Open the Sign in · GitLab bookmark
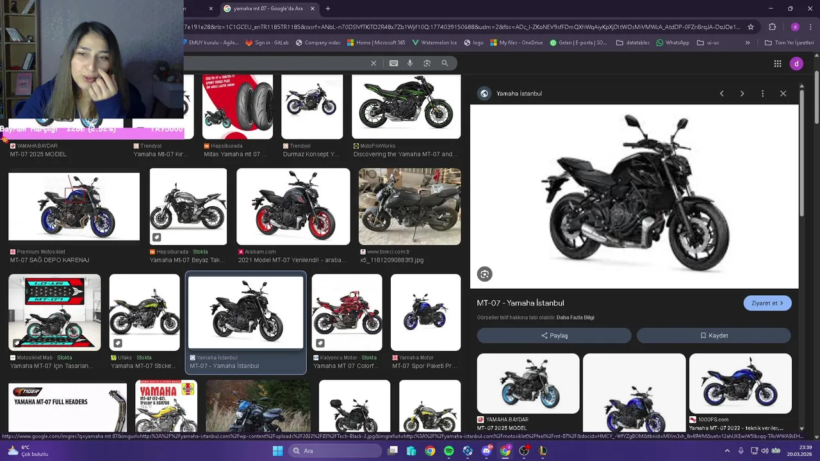The width and height of the screenshot is (820, 461). pos(267,43)
